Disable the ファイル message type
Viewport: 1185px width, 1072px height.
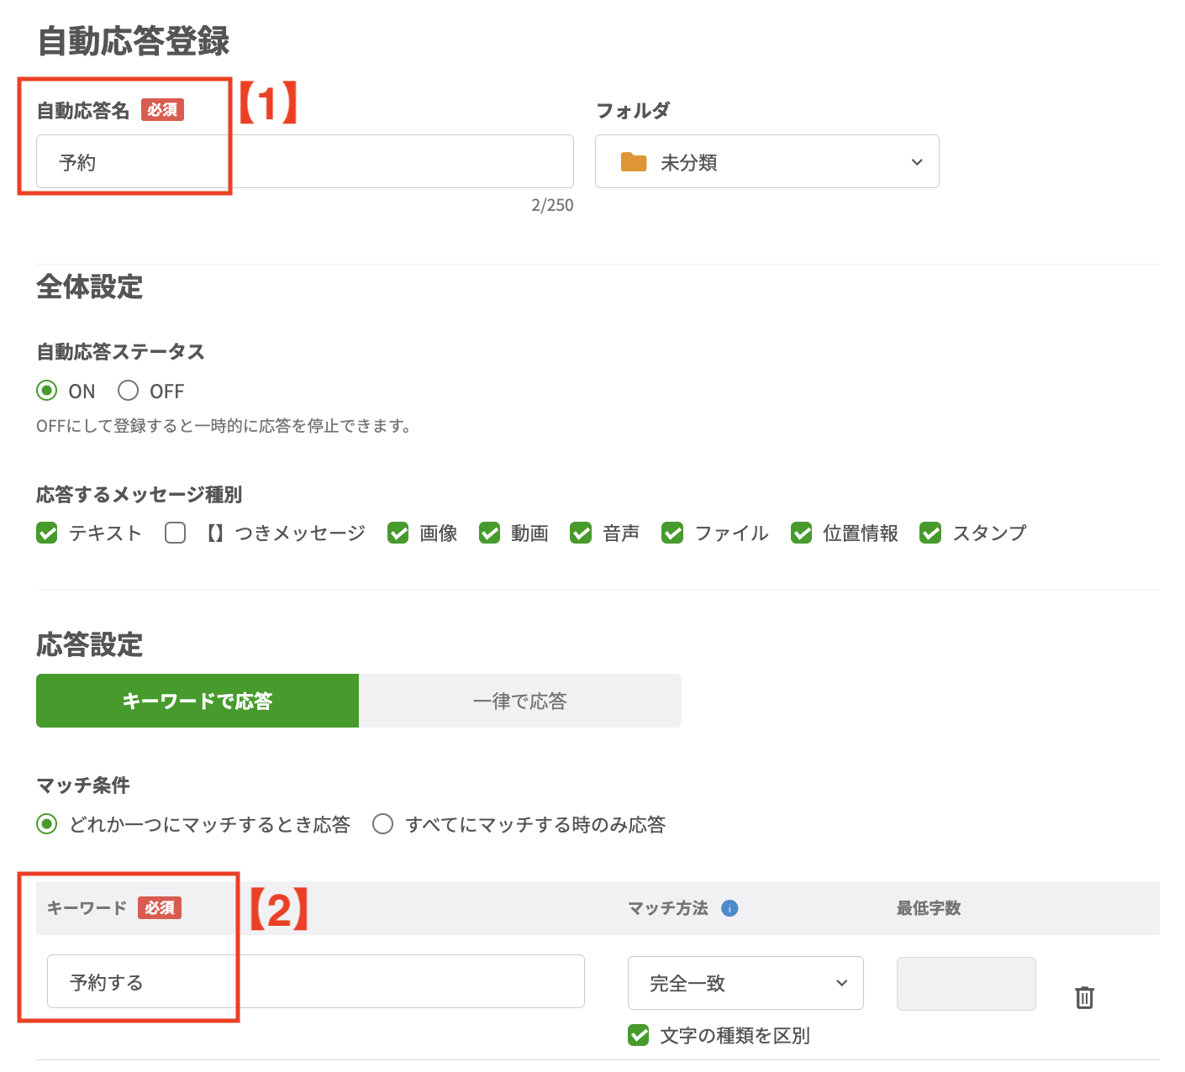[x=672, y=533]
